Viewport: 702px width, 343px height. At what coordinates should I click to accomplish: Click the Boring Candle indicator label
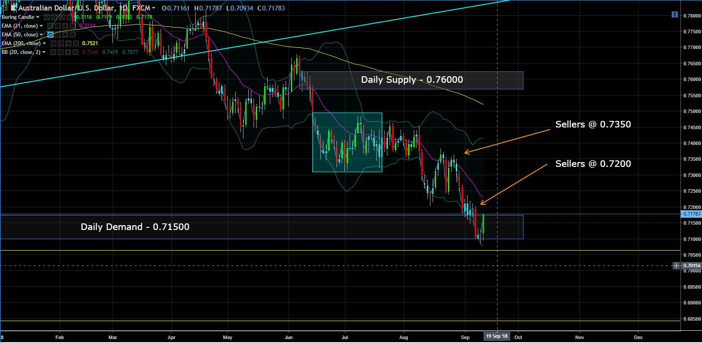[x=18, y=17]
